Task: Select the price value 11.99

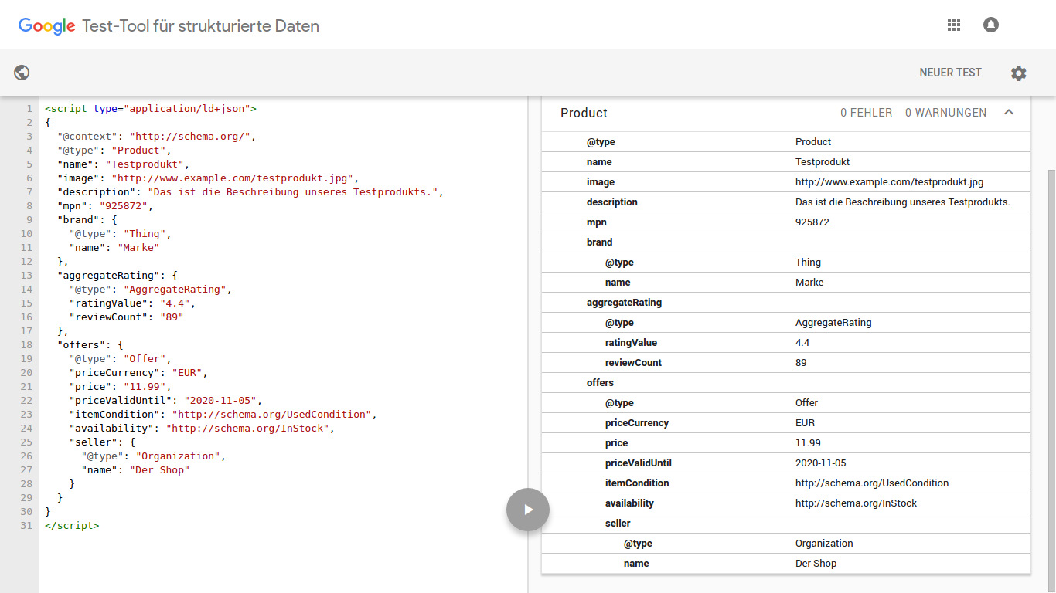Action: click(x=809, y=443)
